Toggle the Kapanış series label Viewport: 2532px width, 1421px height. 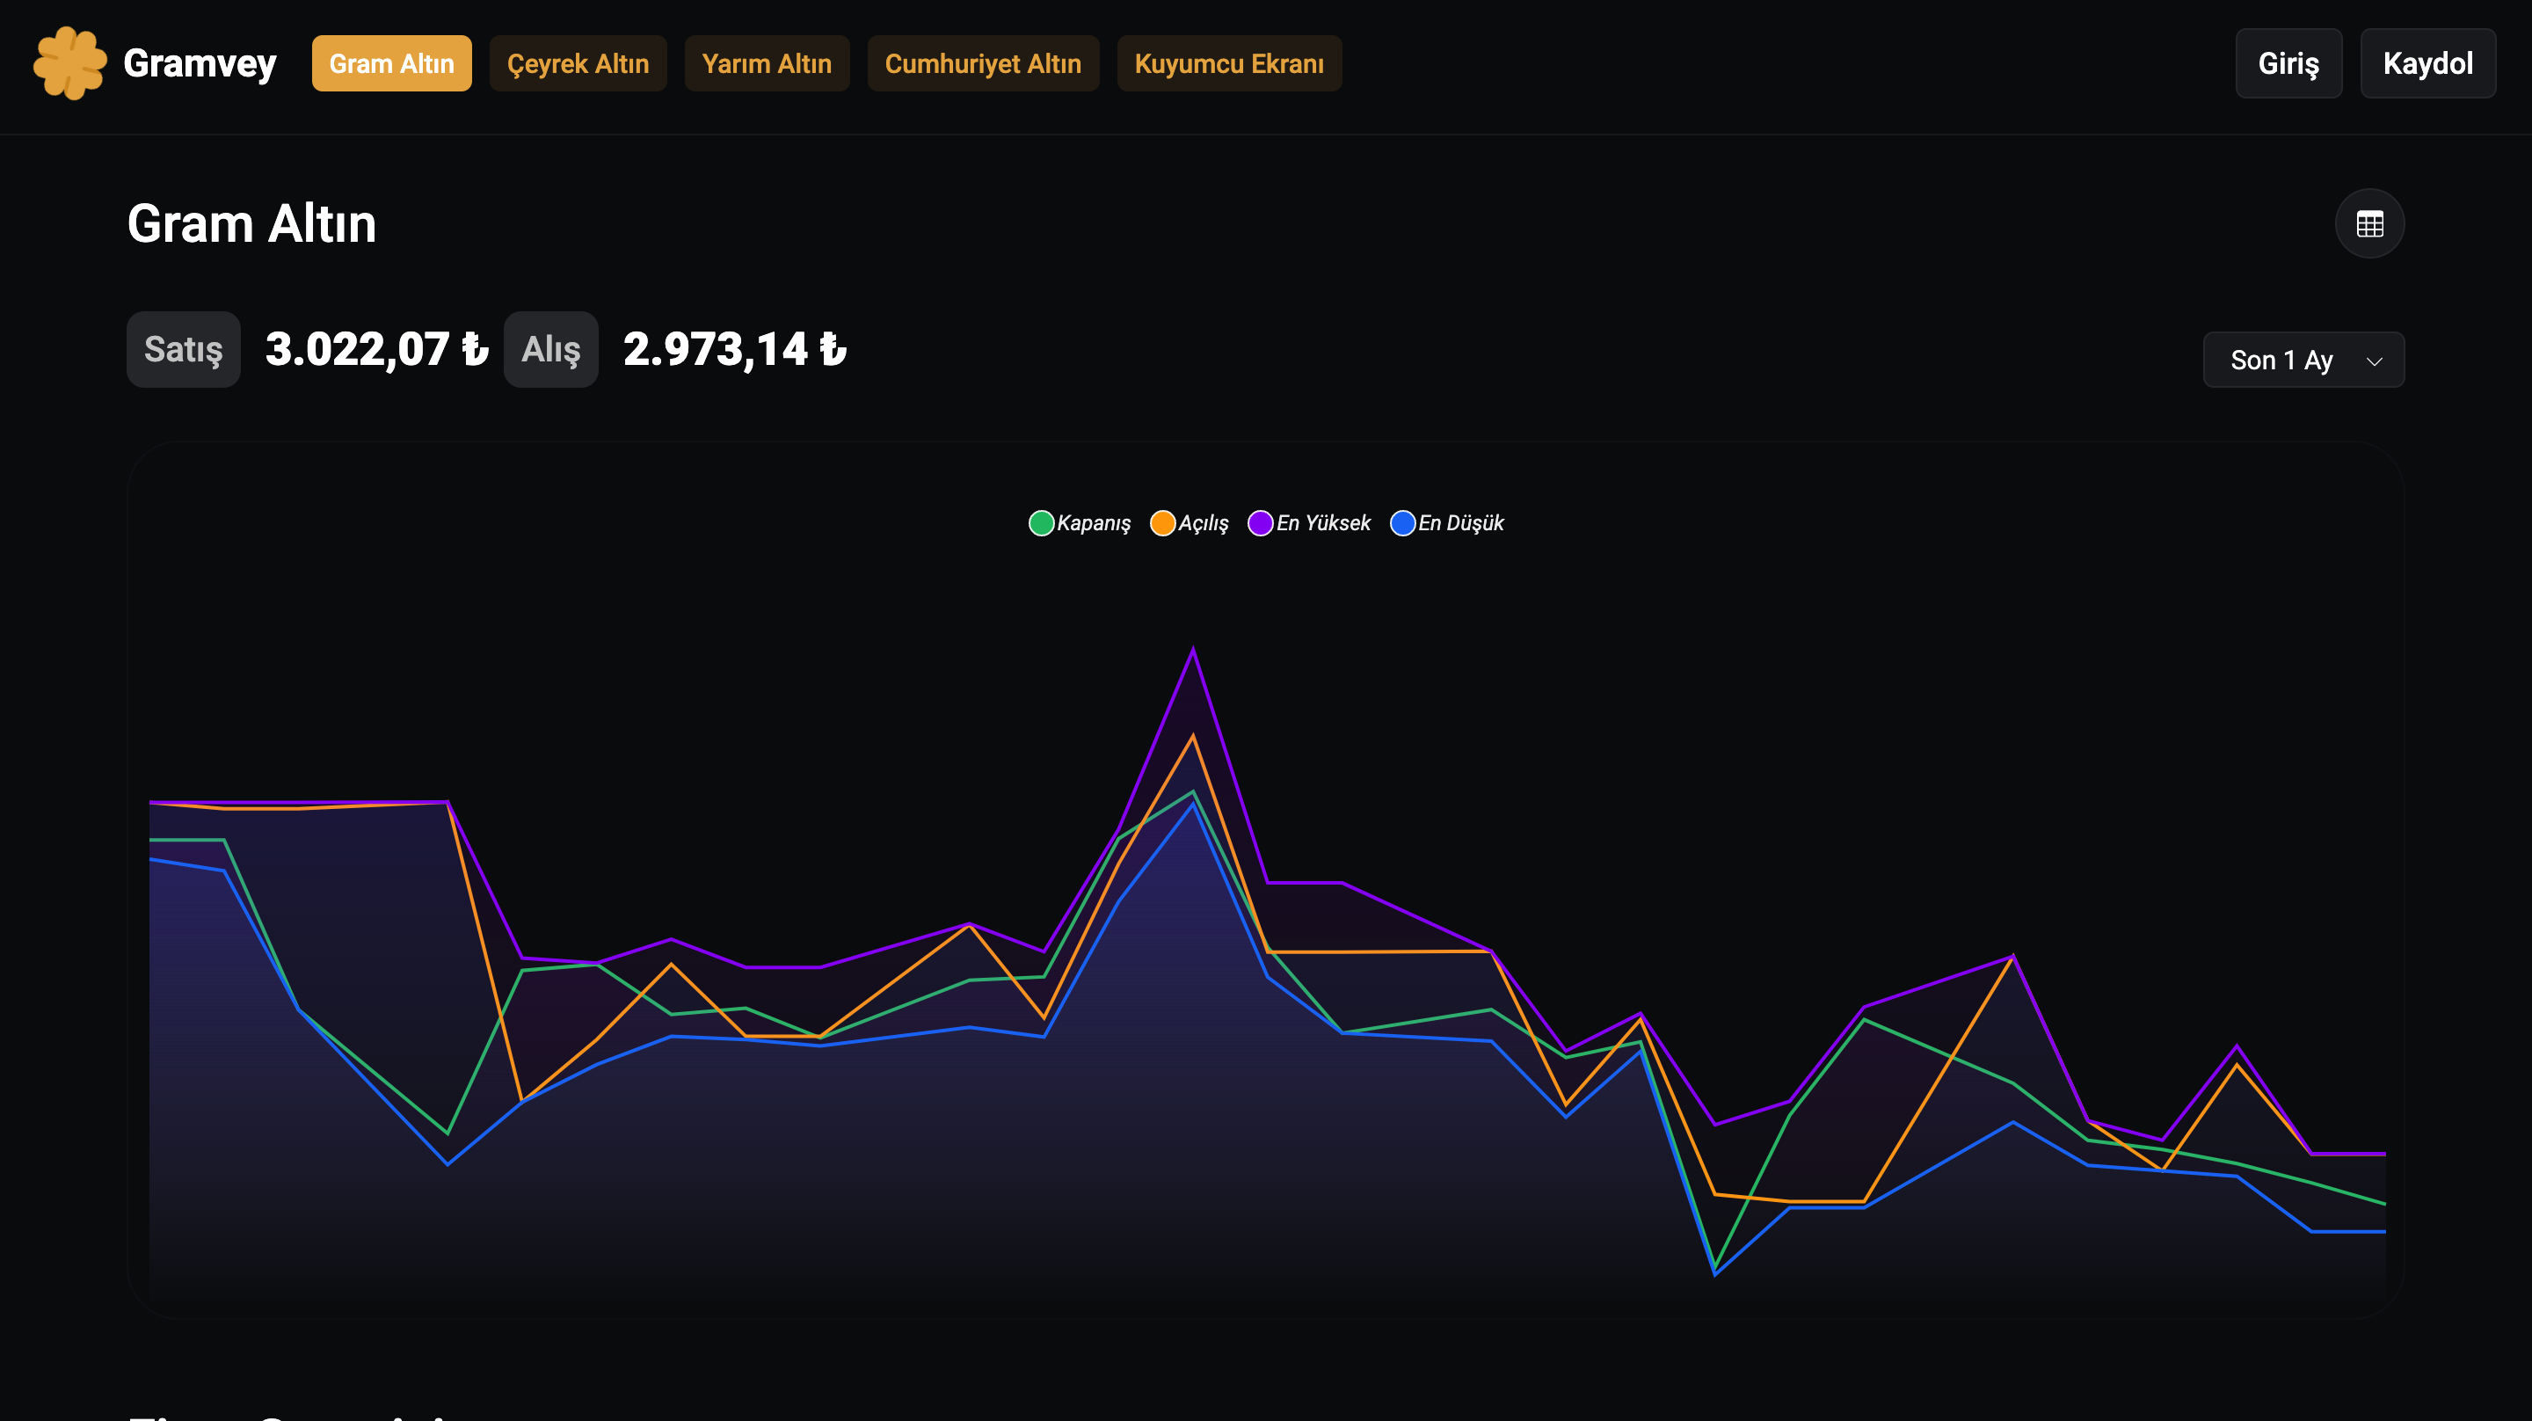coord(1093,523)
